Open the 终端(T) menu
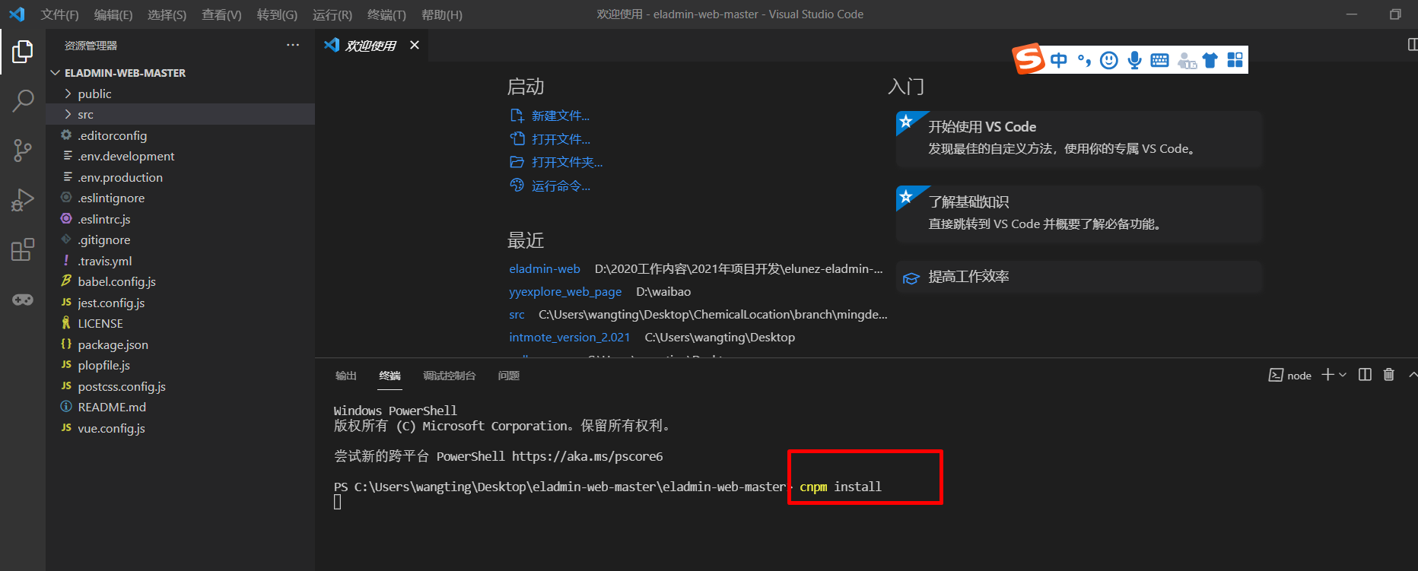1418x571 pixels. pyautogui.click(x=386, y=14)
